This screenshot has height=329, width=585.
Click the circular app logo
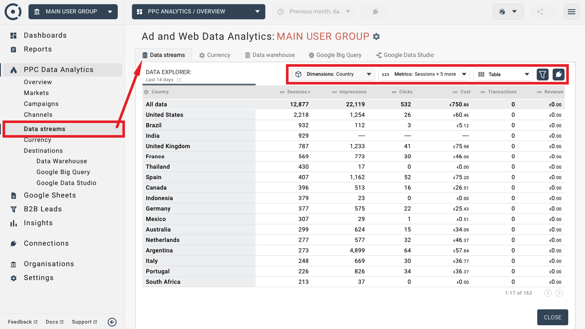pos(13,12)
